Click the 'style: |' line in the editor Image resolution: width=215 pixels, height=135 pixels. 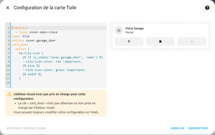22,49
